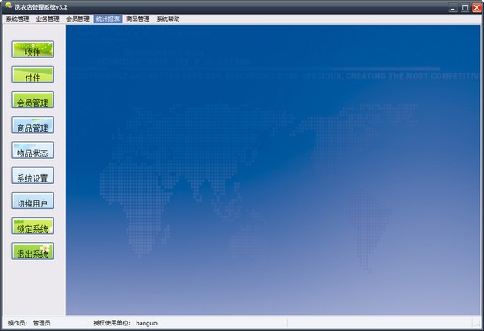The width and height of the screenshot is (484, 331).
Task: Open 会员管理 green sidebar button
Action: (x=32, y=100)
